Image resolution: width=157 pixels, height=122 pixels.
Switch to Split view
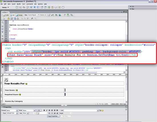coord(12,15)
